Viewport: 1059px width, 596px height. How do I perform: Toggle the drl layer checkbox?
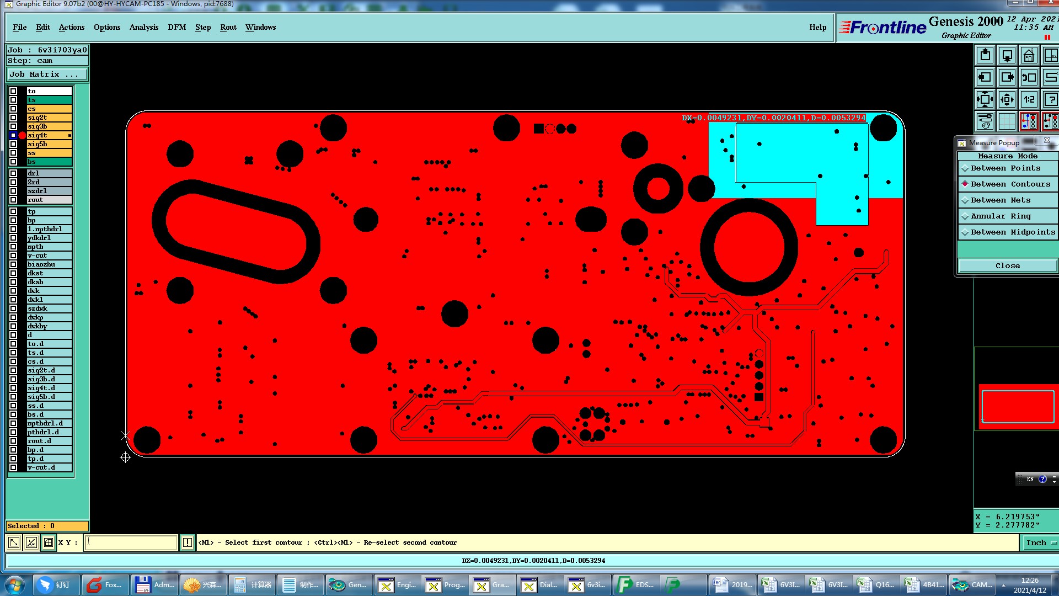[x=13, y=173]
